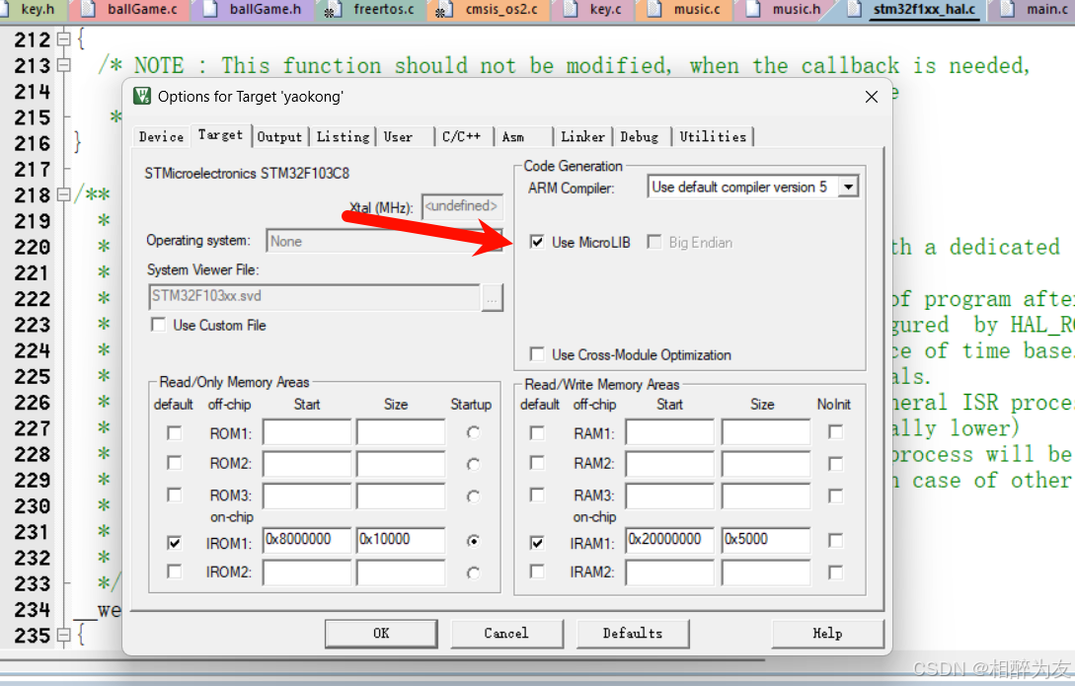Enable Use Custom File checkbox
The width and height of the screenshot is (1075, 686).
(158, 325)
